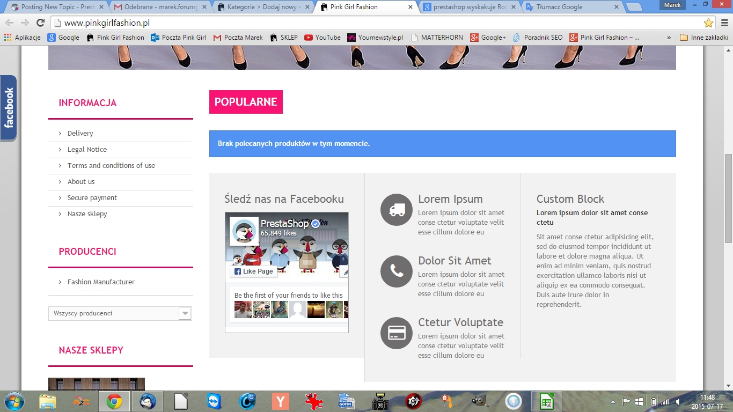Bookmark this page with the star icon

(x=708, y=23)
